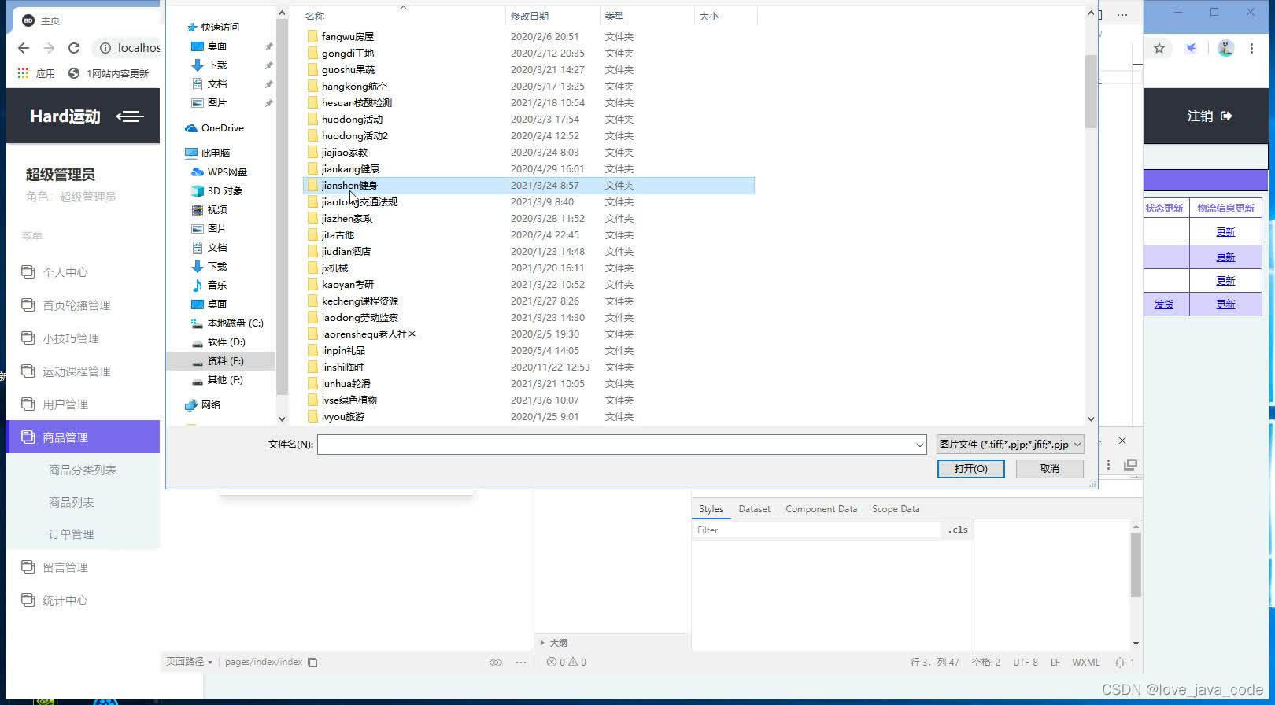Image resolution: width=1275 pixels, height=705 pixels.
Task: Switch to the Styles tab
Action: click(x=711, y=509)
